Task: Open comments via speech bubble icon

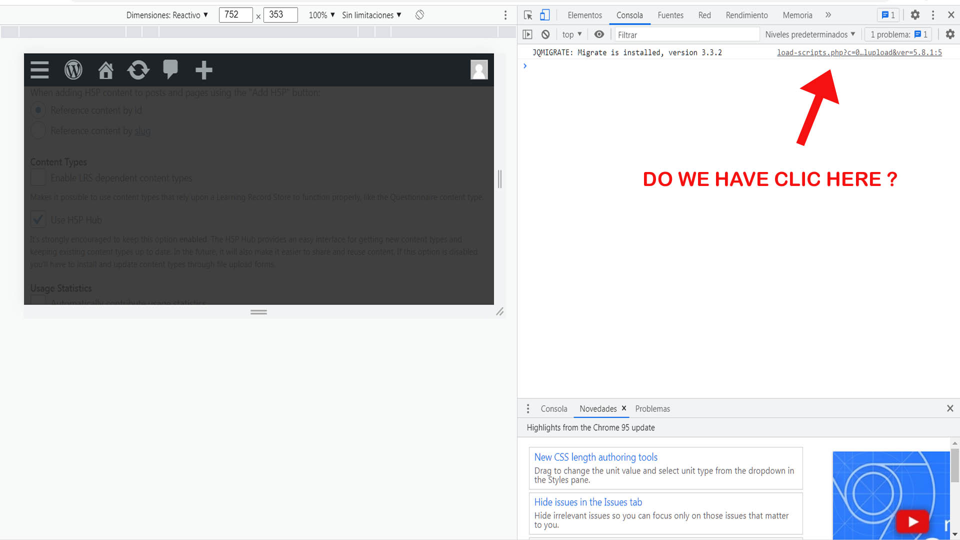Action: [170, 70]
